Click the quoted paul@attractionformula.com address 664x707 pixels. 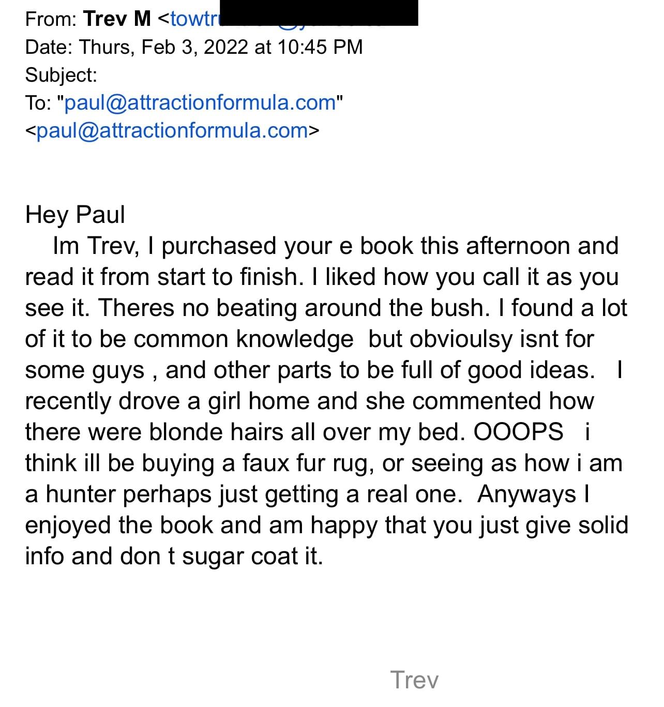[200, 102]
